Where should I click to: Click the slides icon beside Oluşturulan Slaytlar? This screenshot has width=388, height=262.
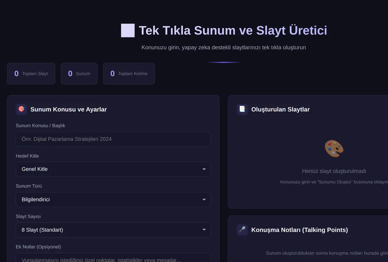click(x=242, y=109)
